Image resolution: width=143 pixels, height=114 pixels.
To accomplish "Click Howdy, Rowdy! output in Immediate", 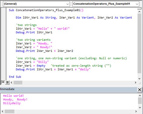I will click(15, 100).
